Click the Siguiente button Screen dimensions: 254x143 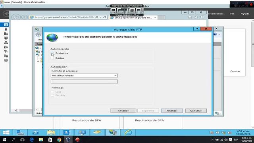pos(148,110)
